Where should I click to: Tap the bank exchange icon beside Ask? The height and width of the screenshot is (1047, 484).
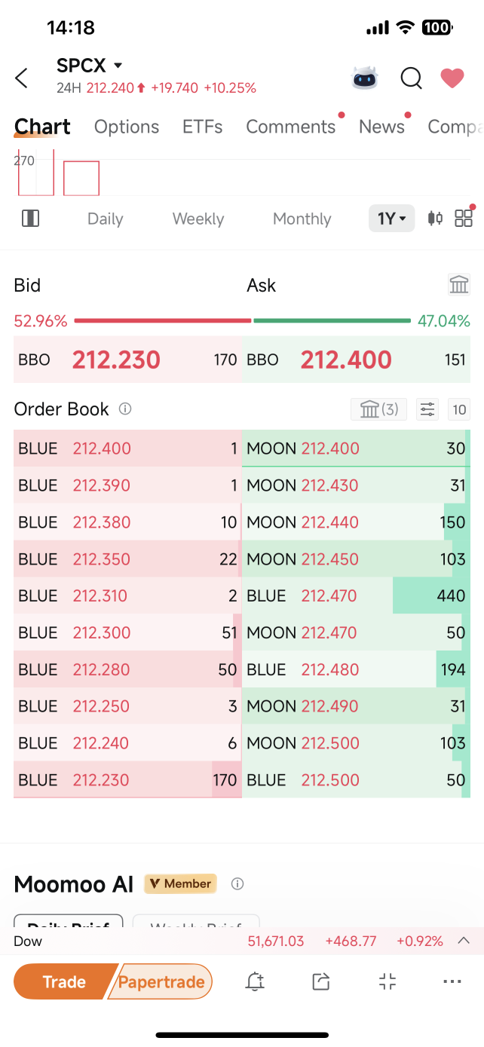click(x=459, y=284)
